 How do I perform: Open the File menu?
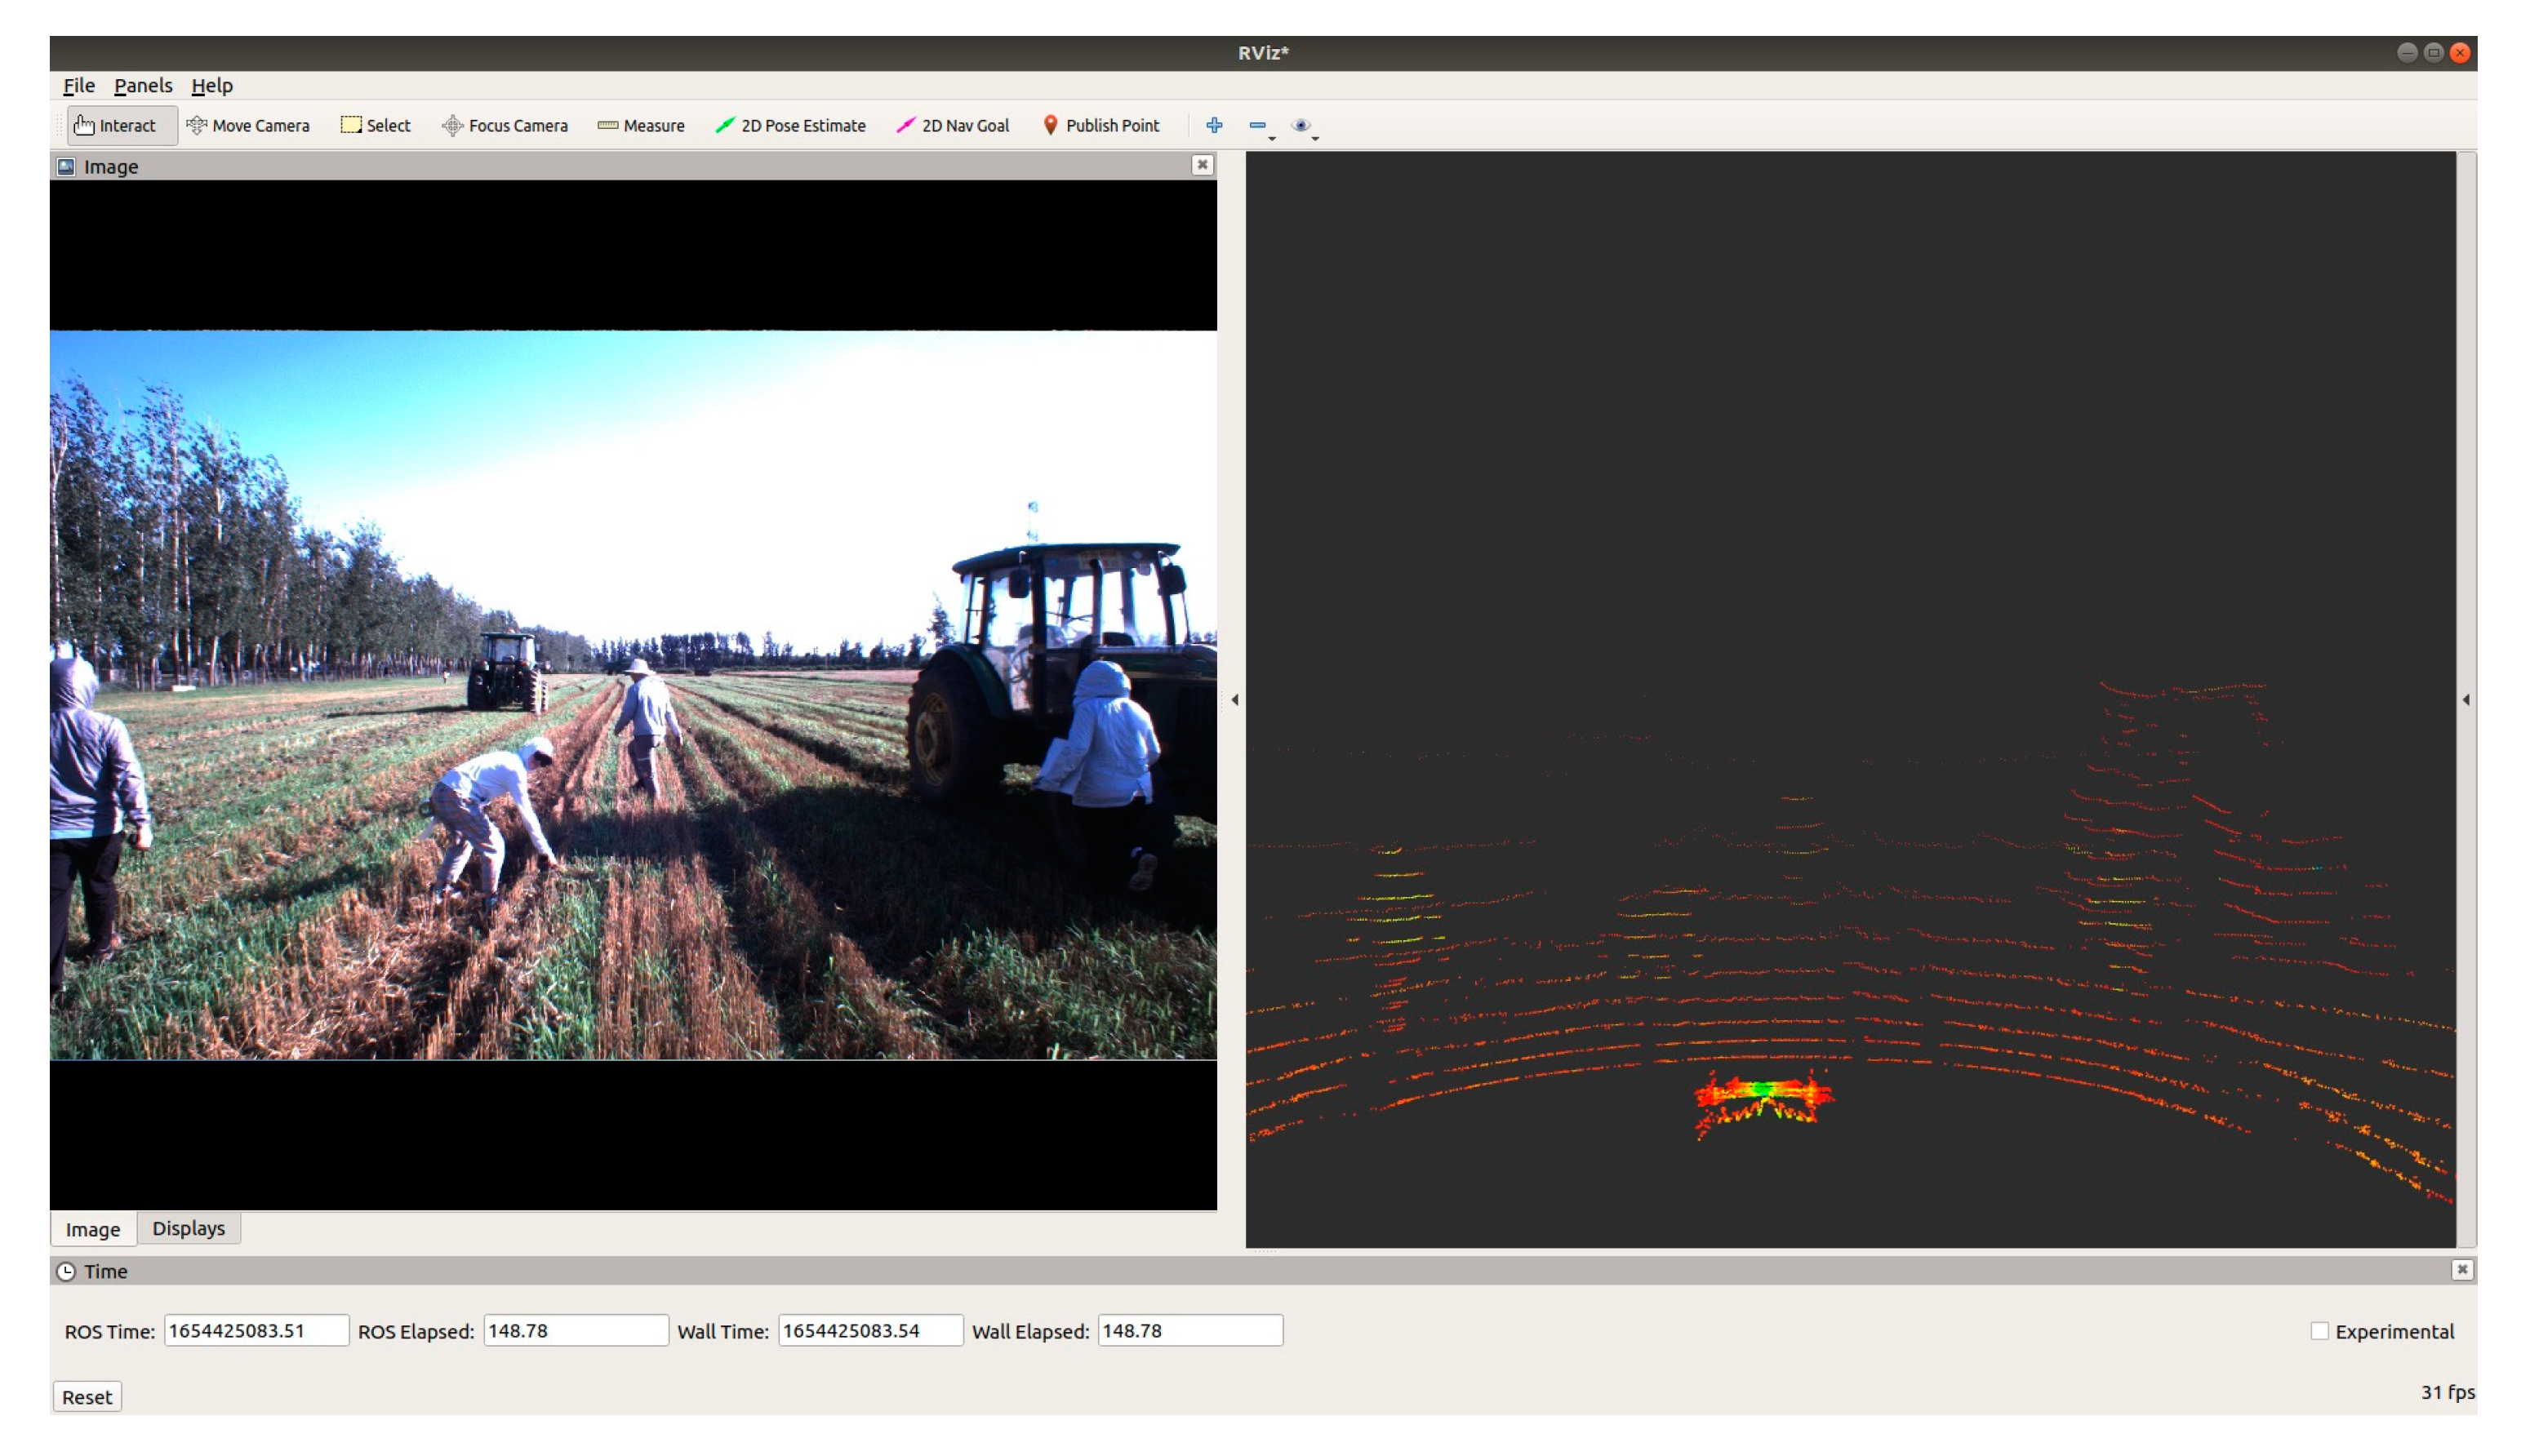pos(78,85)
